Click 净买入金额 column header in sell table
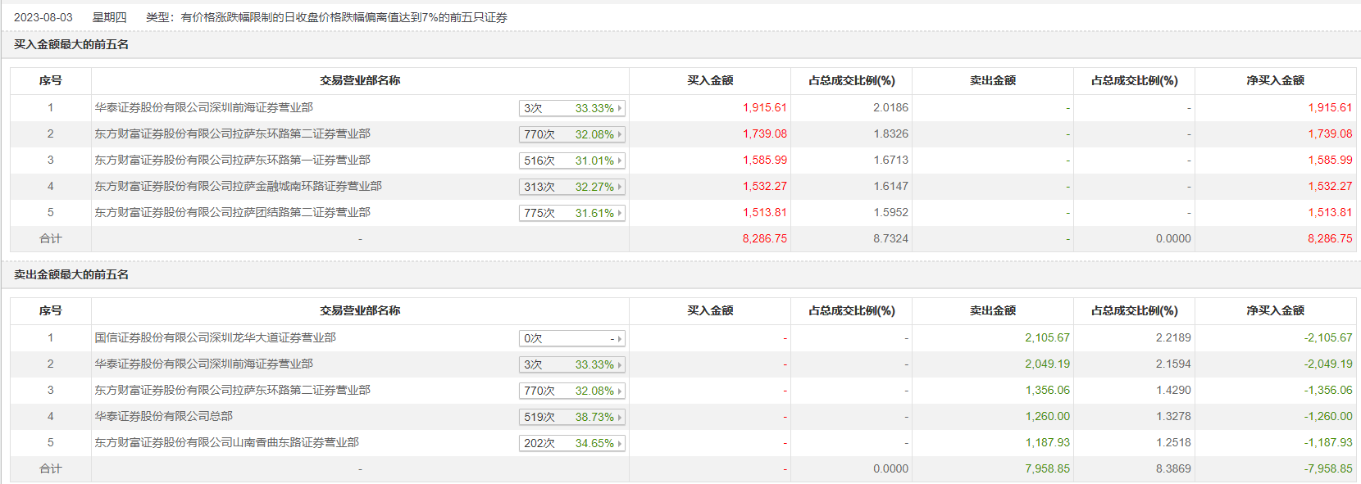The image size is (1361, 484). coord(1275,310)
